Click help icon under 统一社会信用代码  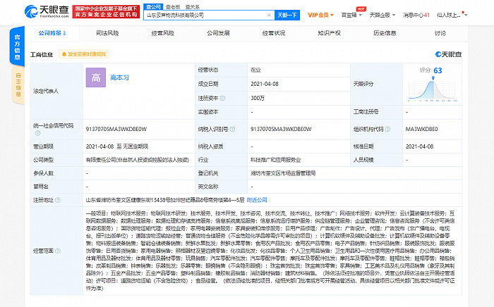click(38, 133)
